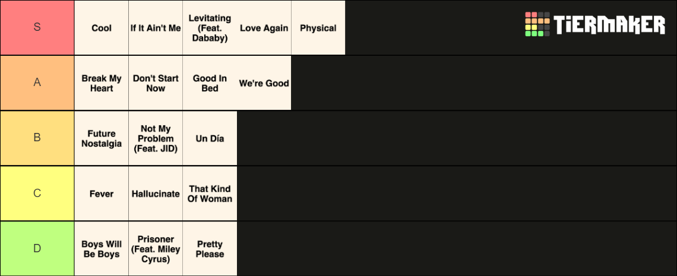
Task: Click the TierMaker wordmark text
Action: tap(609, 24)
